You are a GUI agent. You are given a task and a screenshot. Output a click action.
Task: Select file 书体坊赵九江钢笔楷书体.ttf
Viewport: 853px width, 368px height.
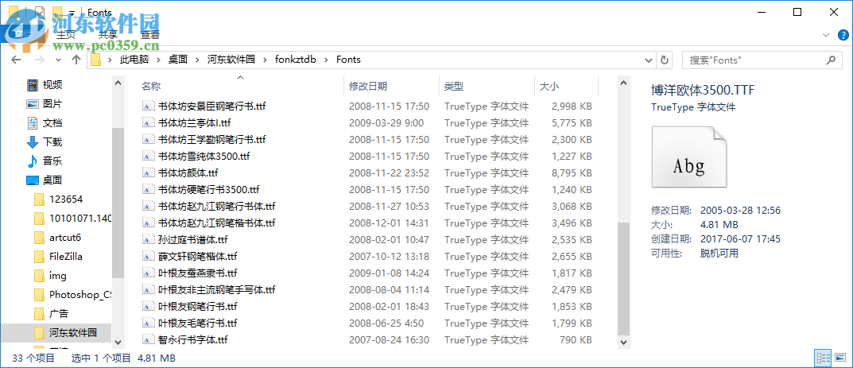[216, 223]
